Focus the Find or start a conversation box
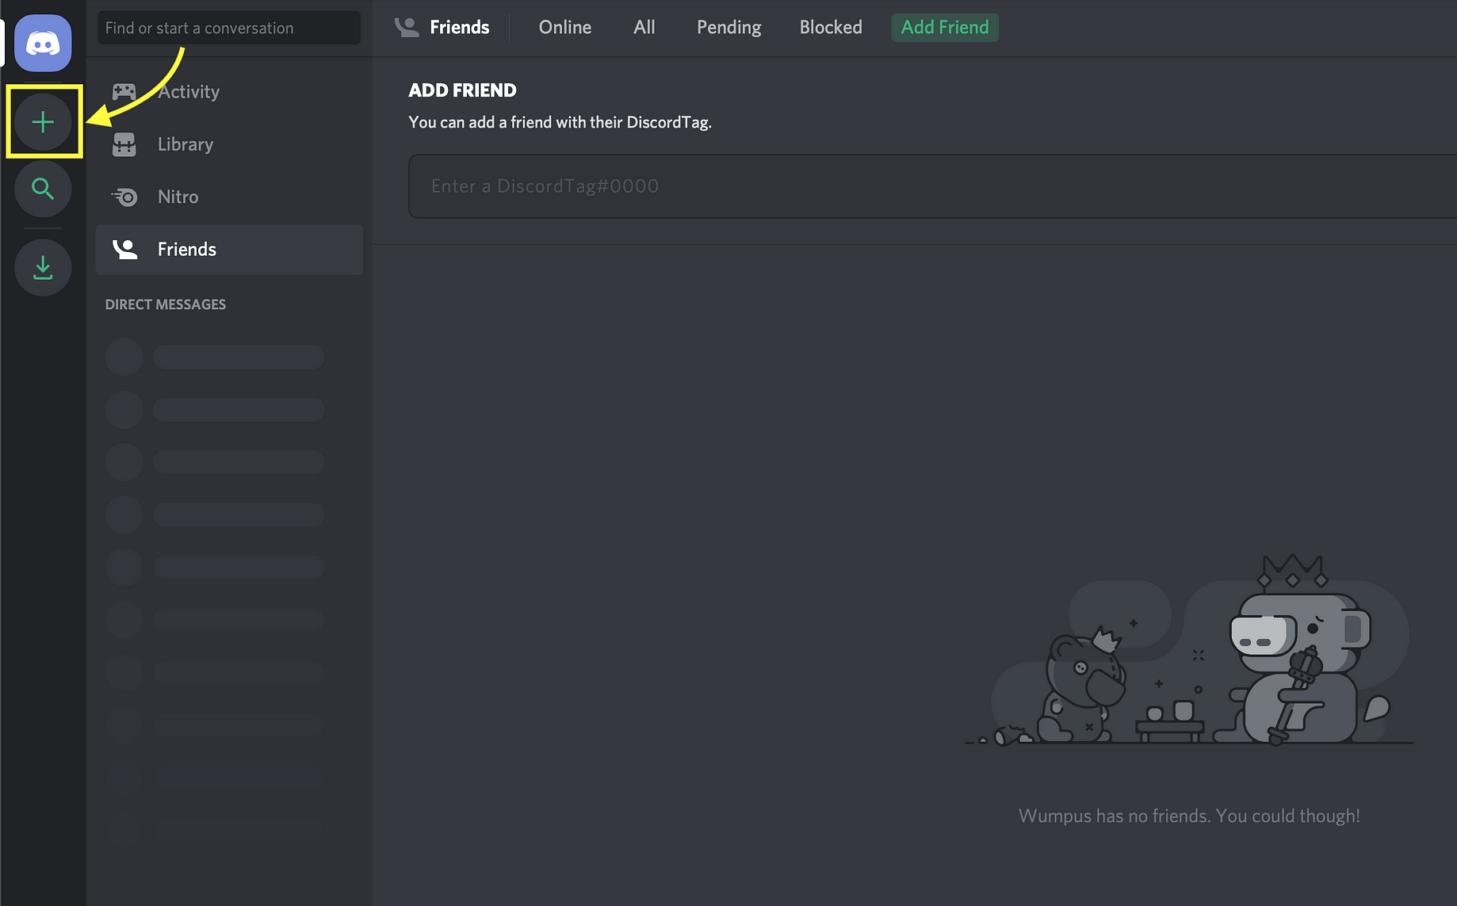The image size is (1457, 906). coord(229,28)
